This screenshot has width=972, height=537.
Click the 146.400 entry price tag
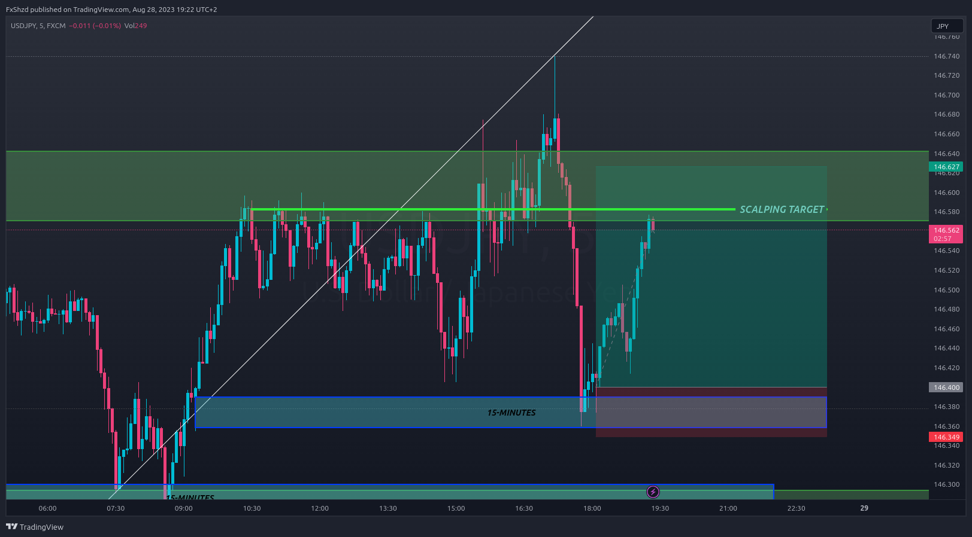(x=946, y=388)
